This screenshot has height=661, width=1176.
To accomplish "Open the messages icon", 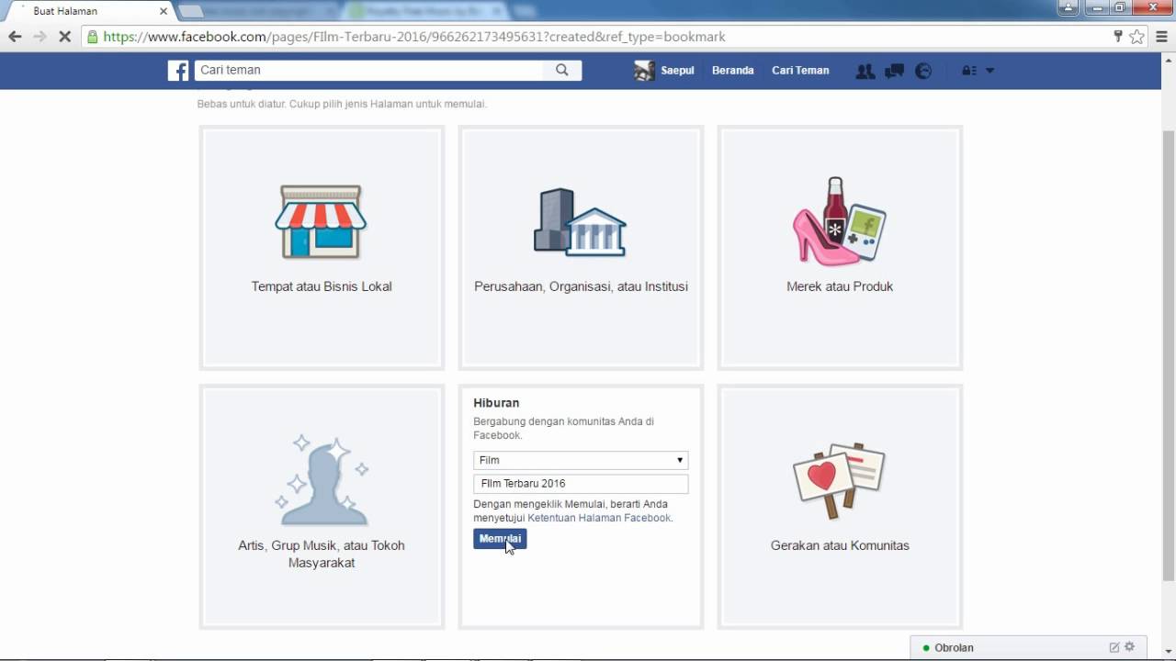I will (x=894, y=71).
